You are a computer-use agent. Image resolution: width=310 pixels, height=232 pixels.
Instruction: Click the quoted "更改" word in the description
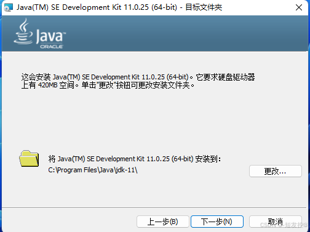pos(106,85)
